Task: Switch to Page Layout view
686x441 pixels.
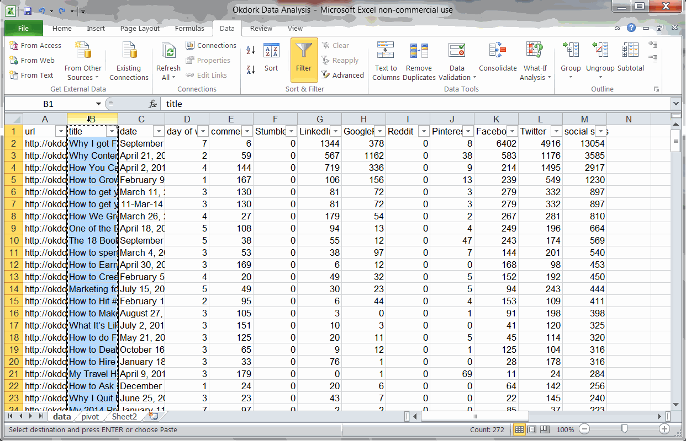Action: click(531, 429)
